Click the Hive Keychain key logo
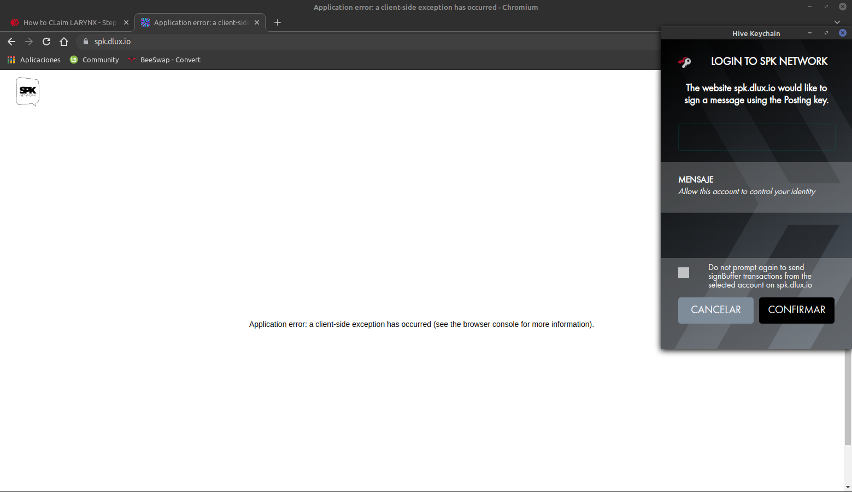Viewport: 852px width, 492px height. pos(685,62)
